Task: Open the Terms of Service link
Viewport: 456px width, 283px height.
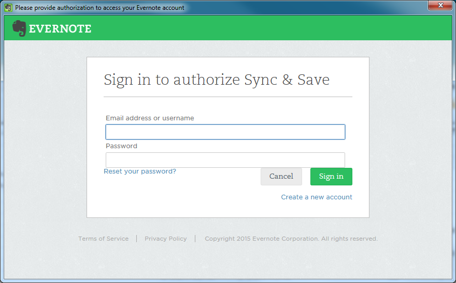Action: coord(103,239)
